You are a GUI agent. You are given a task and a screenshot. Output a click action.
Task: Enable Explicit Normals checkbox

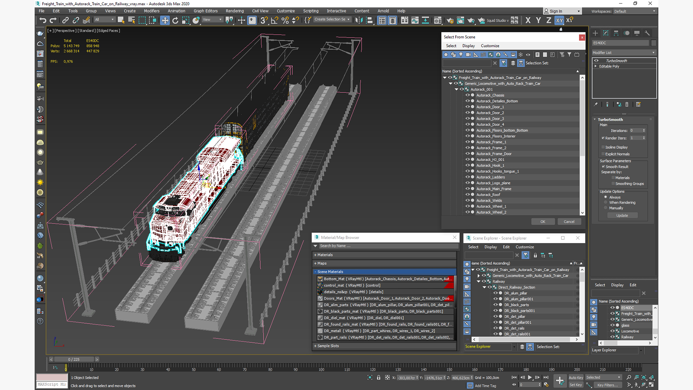coord(603,154)
